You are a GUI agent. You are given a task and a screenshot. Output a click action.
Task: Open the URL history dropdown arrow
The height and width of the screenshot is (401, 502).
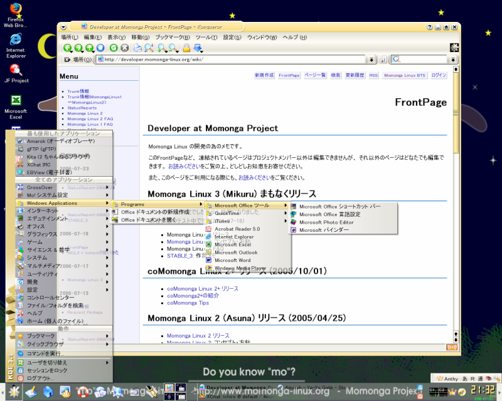pos(371,60)
